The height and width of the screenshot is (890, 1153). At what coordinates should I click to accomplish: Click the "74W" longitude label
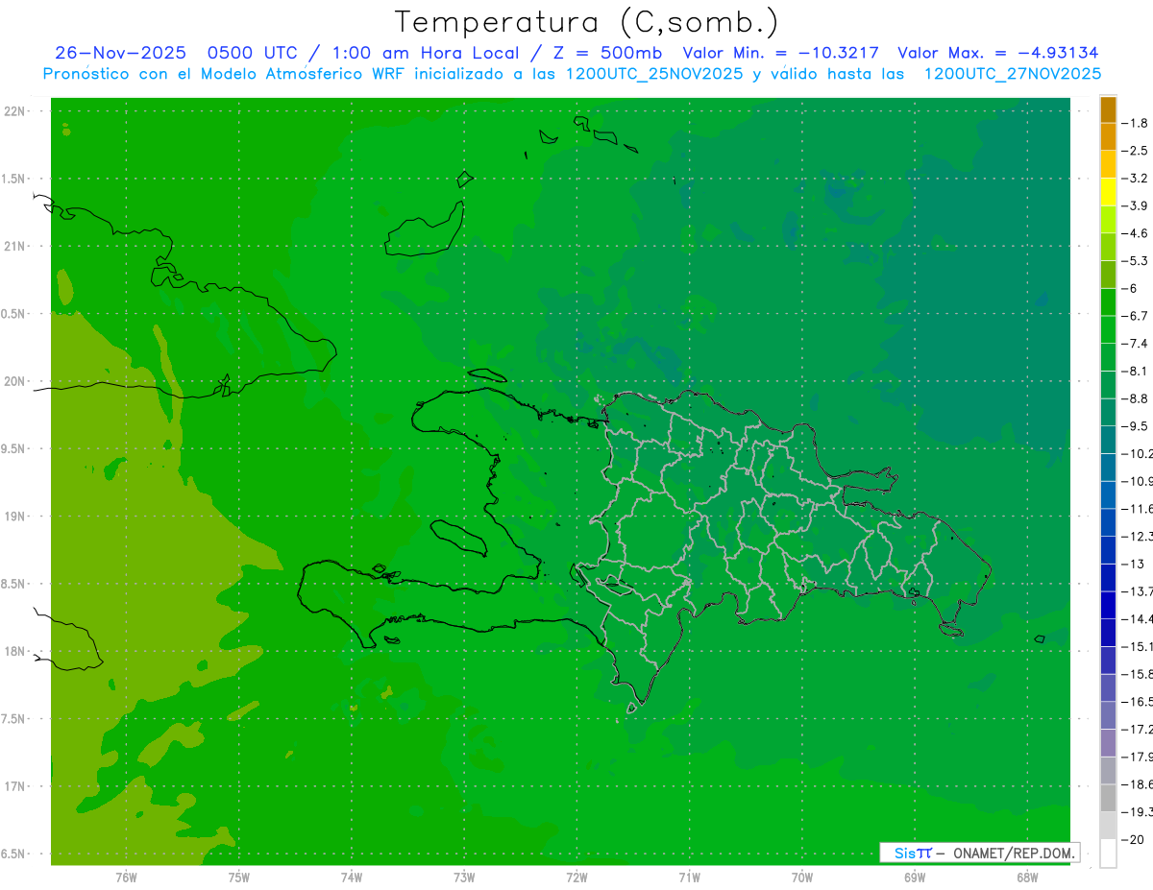point(351,877)
